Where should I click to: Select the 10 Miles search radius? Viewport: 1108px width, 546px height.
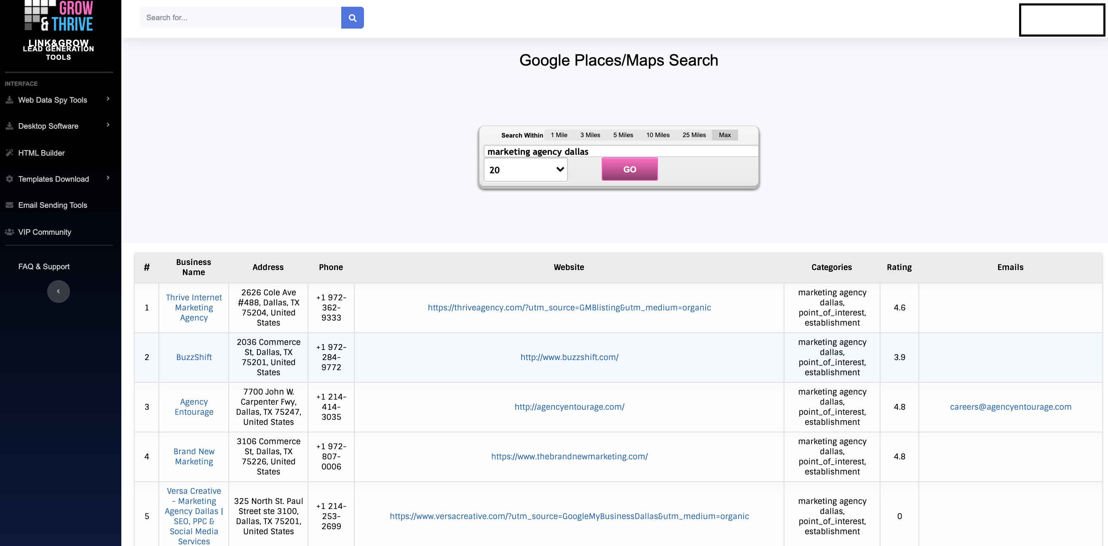pos(657,135)
